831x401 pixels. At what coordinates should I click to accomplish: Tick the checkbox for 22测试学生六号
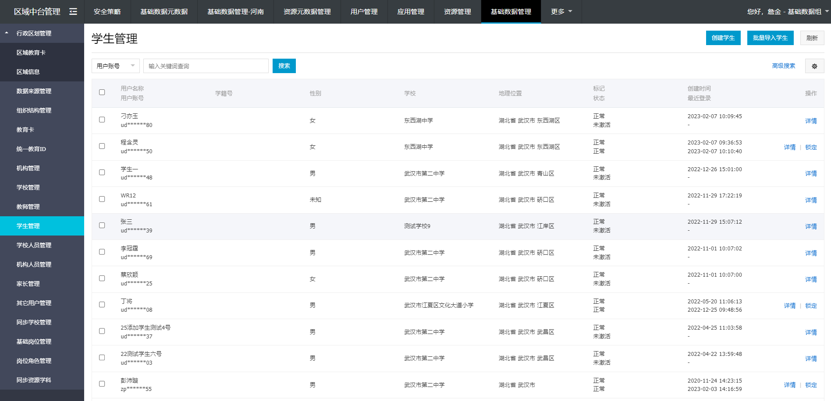coord(102,357)
